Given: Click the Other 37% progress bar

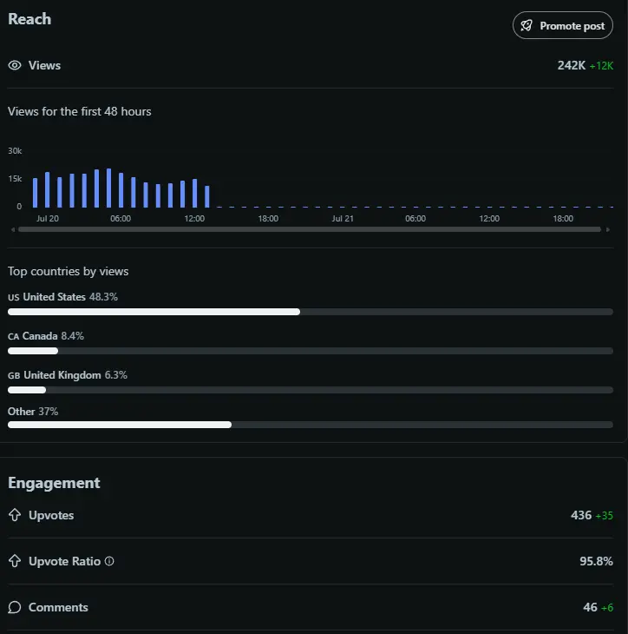Looking at the screenshot, I should (x=311, y=425).
